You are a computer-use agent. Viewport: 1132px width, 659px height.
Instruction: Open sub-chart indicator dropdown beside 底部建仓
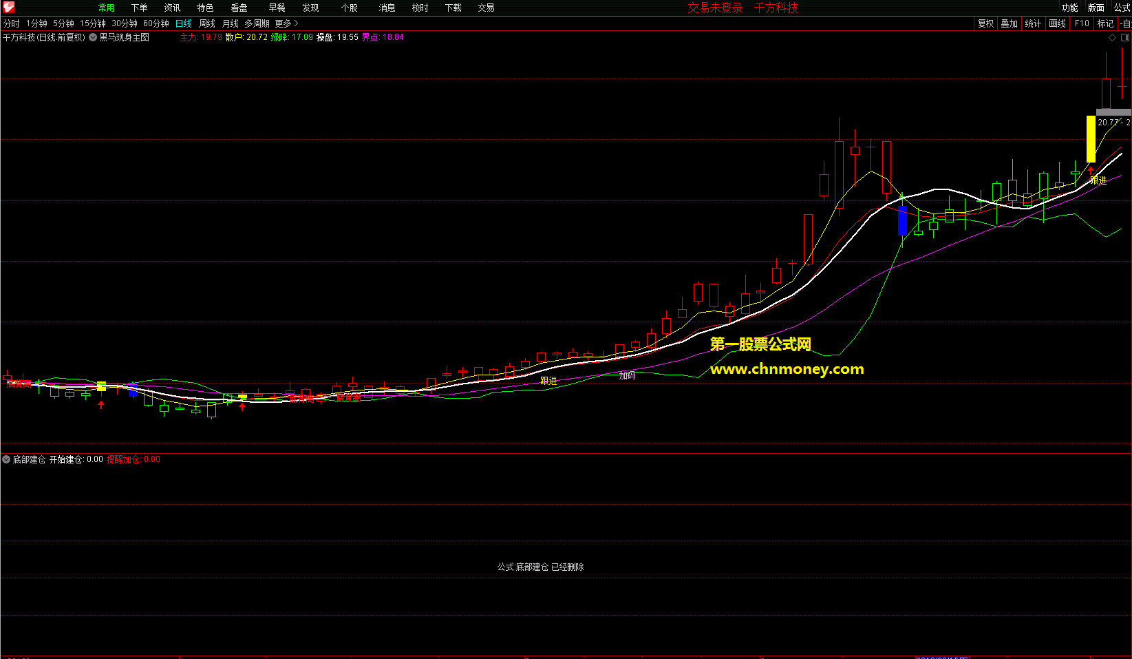(x=6, y=459)
